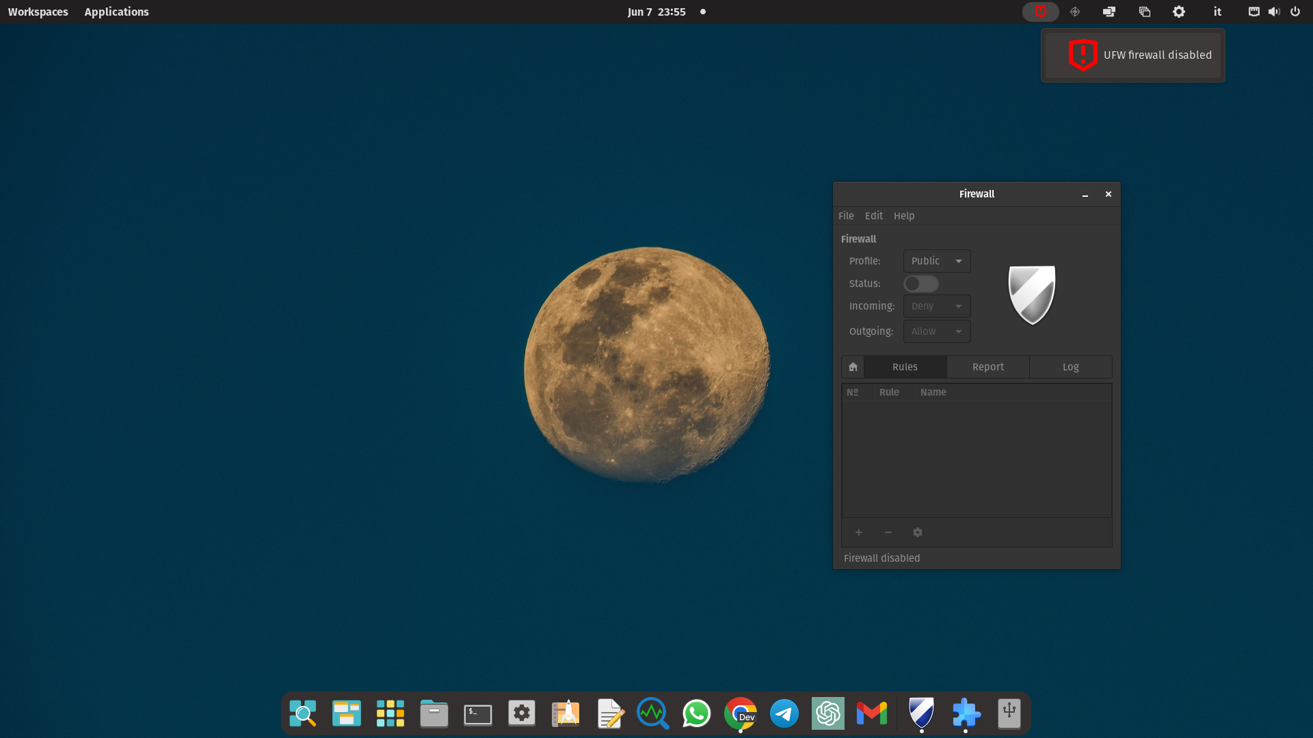
Task: Open the Profile dropdown set to Public
Action: [x=936, y=261]
